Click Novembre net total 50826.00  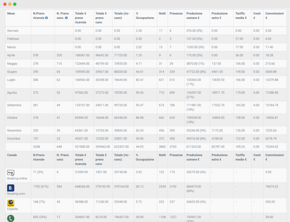point(121,130)
